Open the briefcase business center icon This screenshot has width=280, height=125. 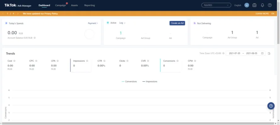[x=255, y=5]
